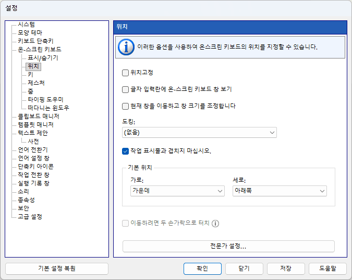Click the 닫기 button
This screenshot has height=280, width=352.
(x=244, y=269)
